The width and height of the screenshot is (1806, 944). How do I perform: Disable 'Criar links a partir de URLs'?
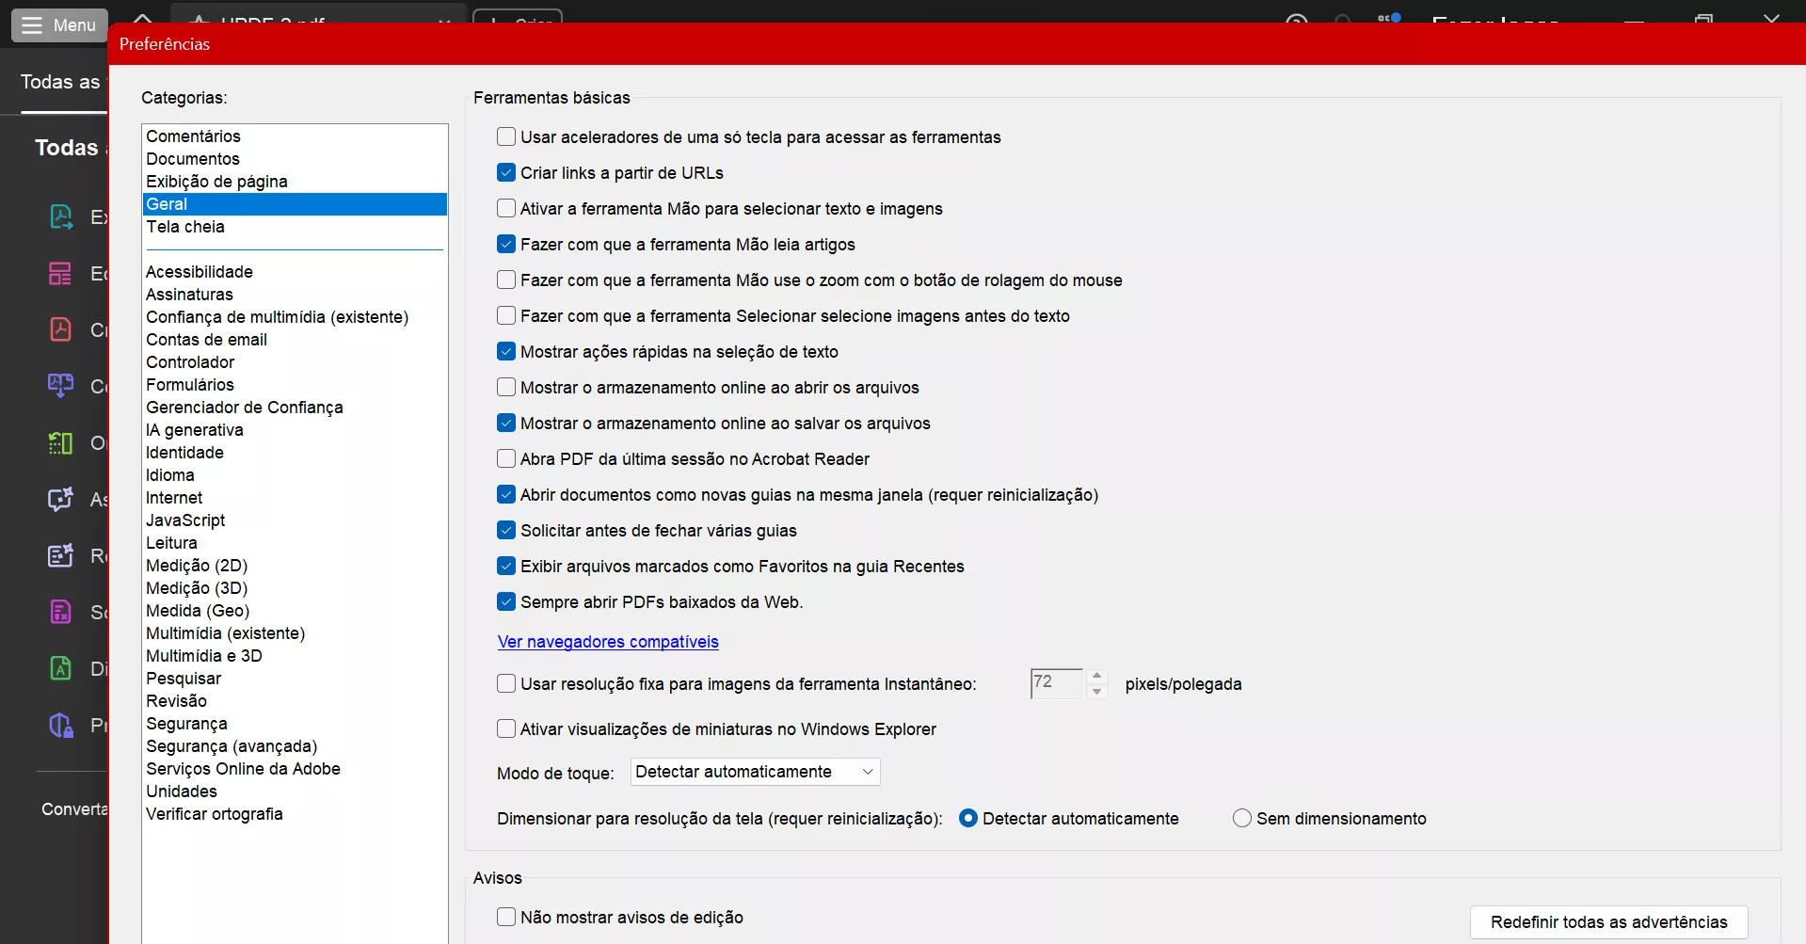point(506,172)
